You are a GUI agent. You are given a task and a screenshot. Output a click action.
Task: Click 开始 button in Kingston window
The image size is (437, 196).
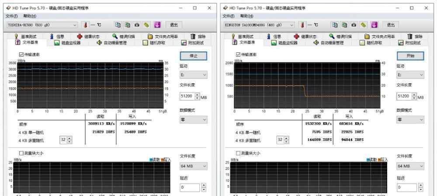click(x=410, y=56)
